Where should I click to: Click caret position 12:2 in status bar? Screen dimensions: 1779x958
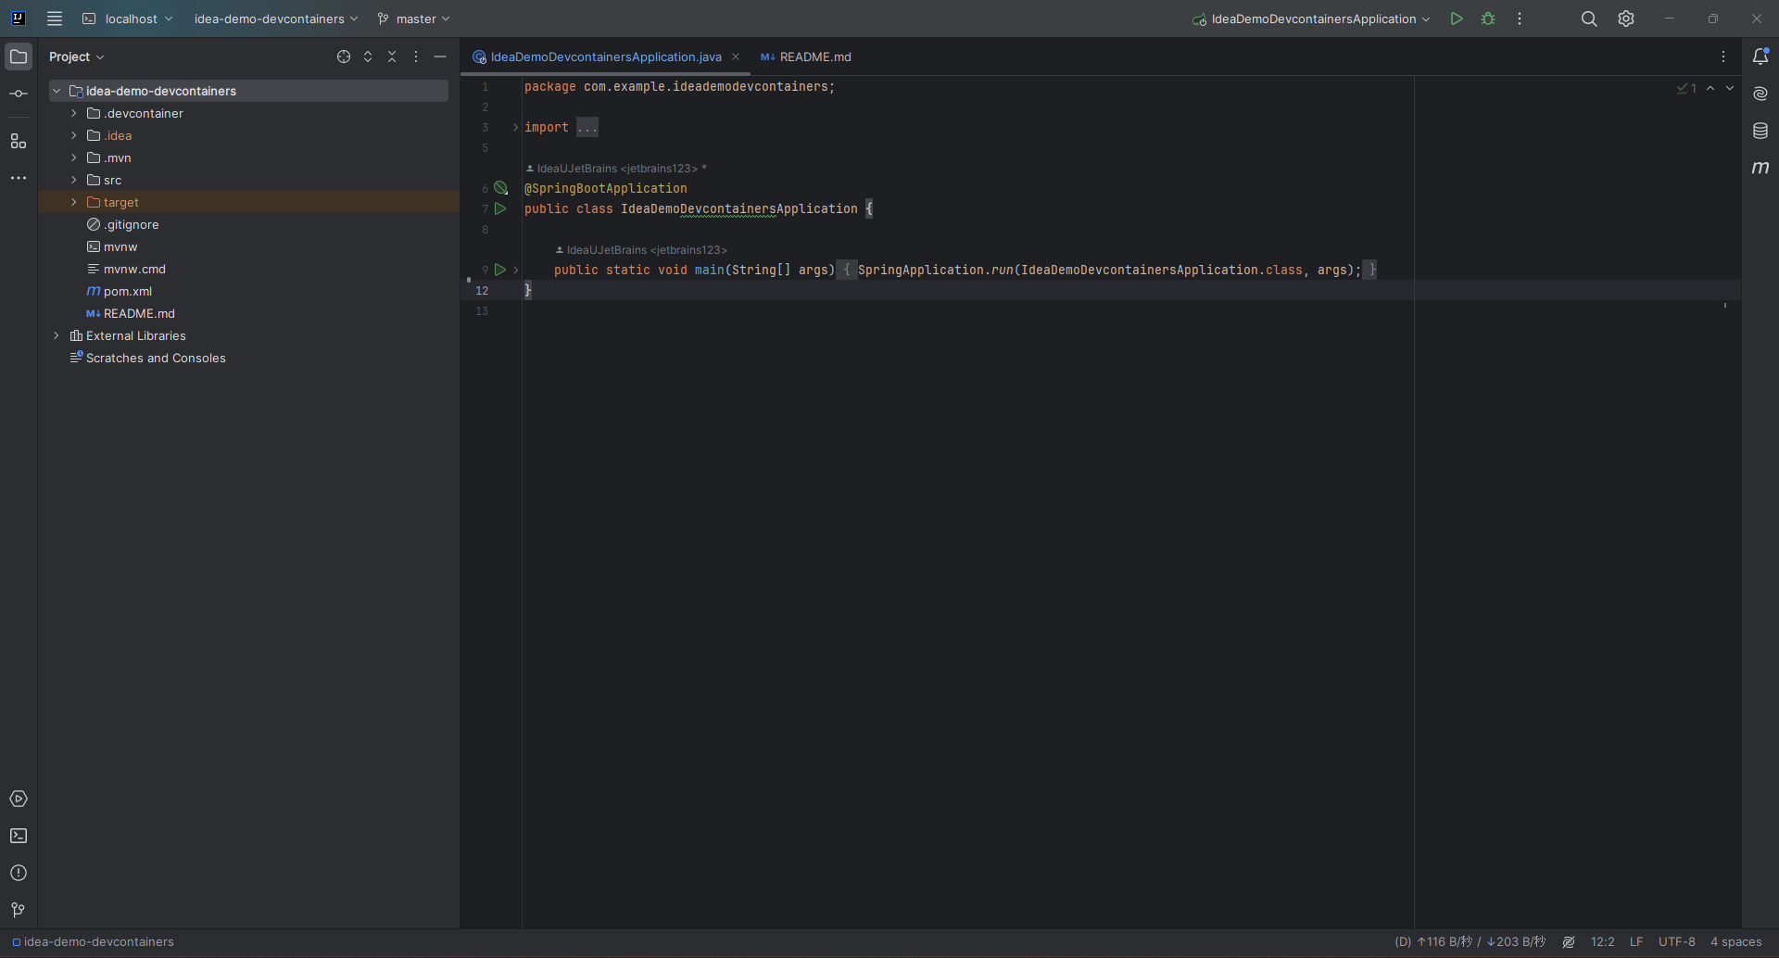pos(1603,942)
